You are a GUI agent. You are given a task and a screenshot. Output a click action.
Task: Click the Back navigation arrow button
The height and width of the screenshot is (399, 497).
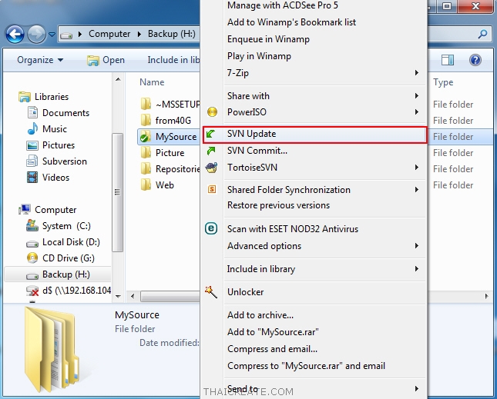click(15, 34)
